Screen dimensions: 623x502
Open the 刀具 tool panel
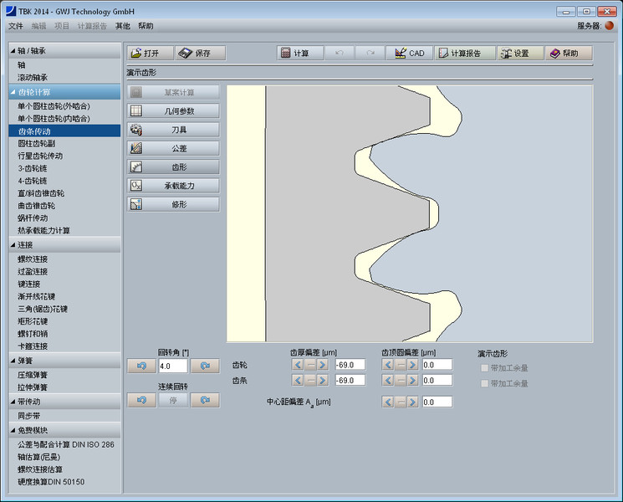tap(173, 130)
